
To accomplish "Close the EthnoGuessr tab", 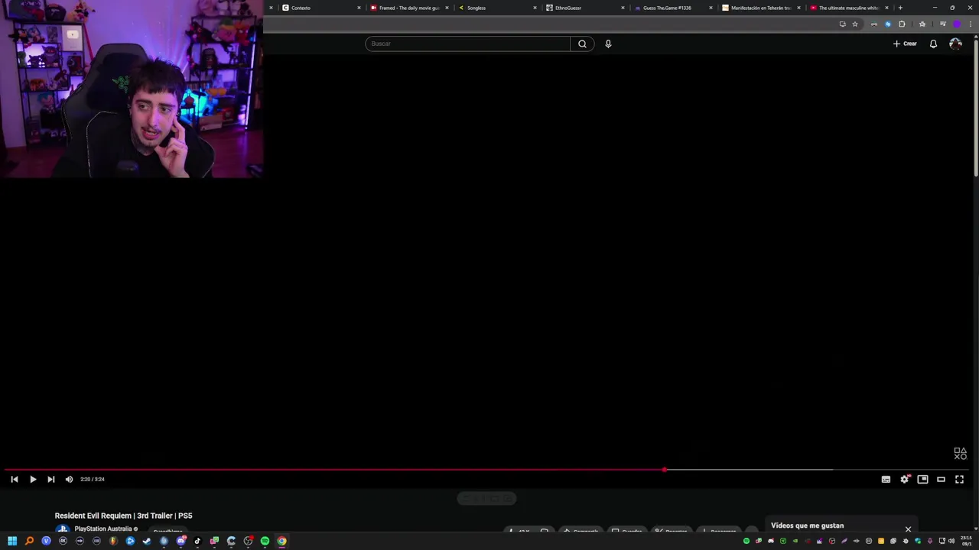I will [623, 8].
